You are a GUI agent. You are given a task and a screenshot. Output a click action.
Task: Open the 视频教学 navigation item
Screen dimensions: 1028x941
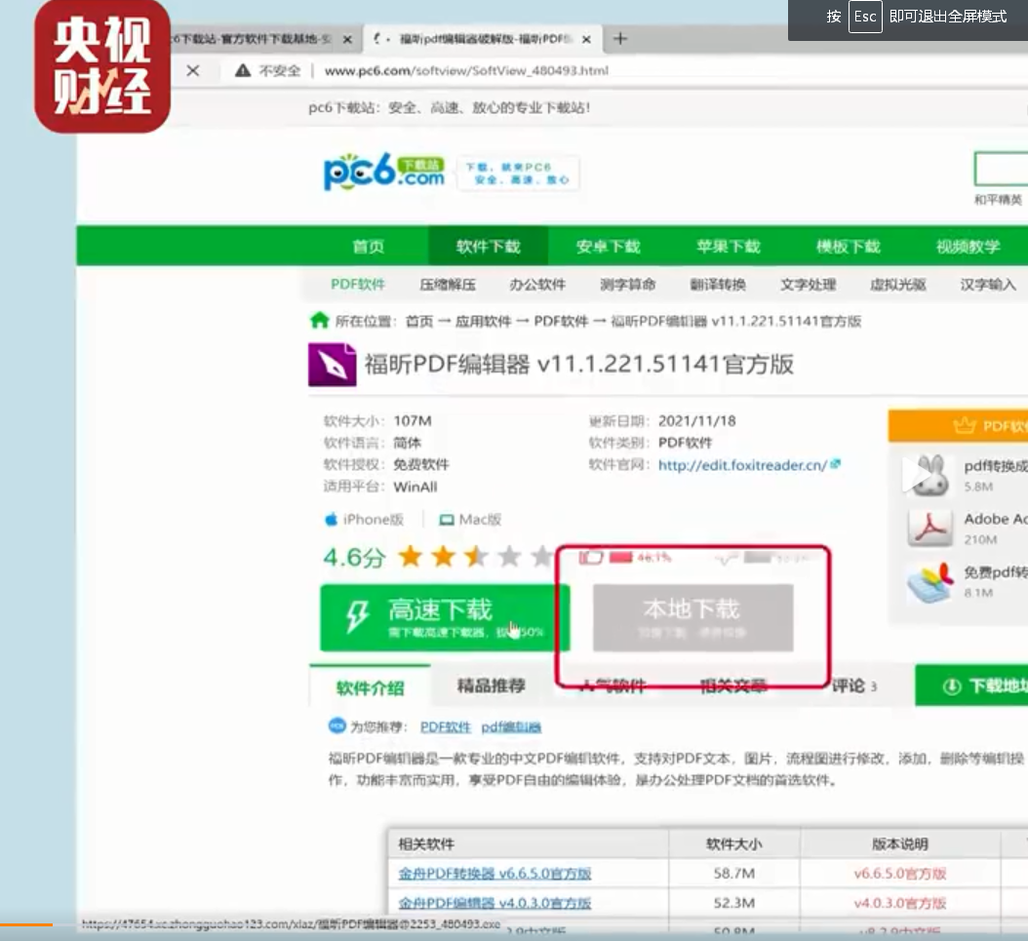(x=969, y=247)
